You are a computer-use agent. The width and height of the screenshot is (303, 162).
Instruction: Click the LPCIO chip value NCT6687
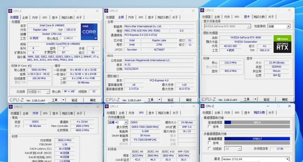tap(159, 50)
